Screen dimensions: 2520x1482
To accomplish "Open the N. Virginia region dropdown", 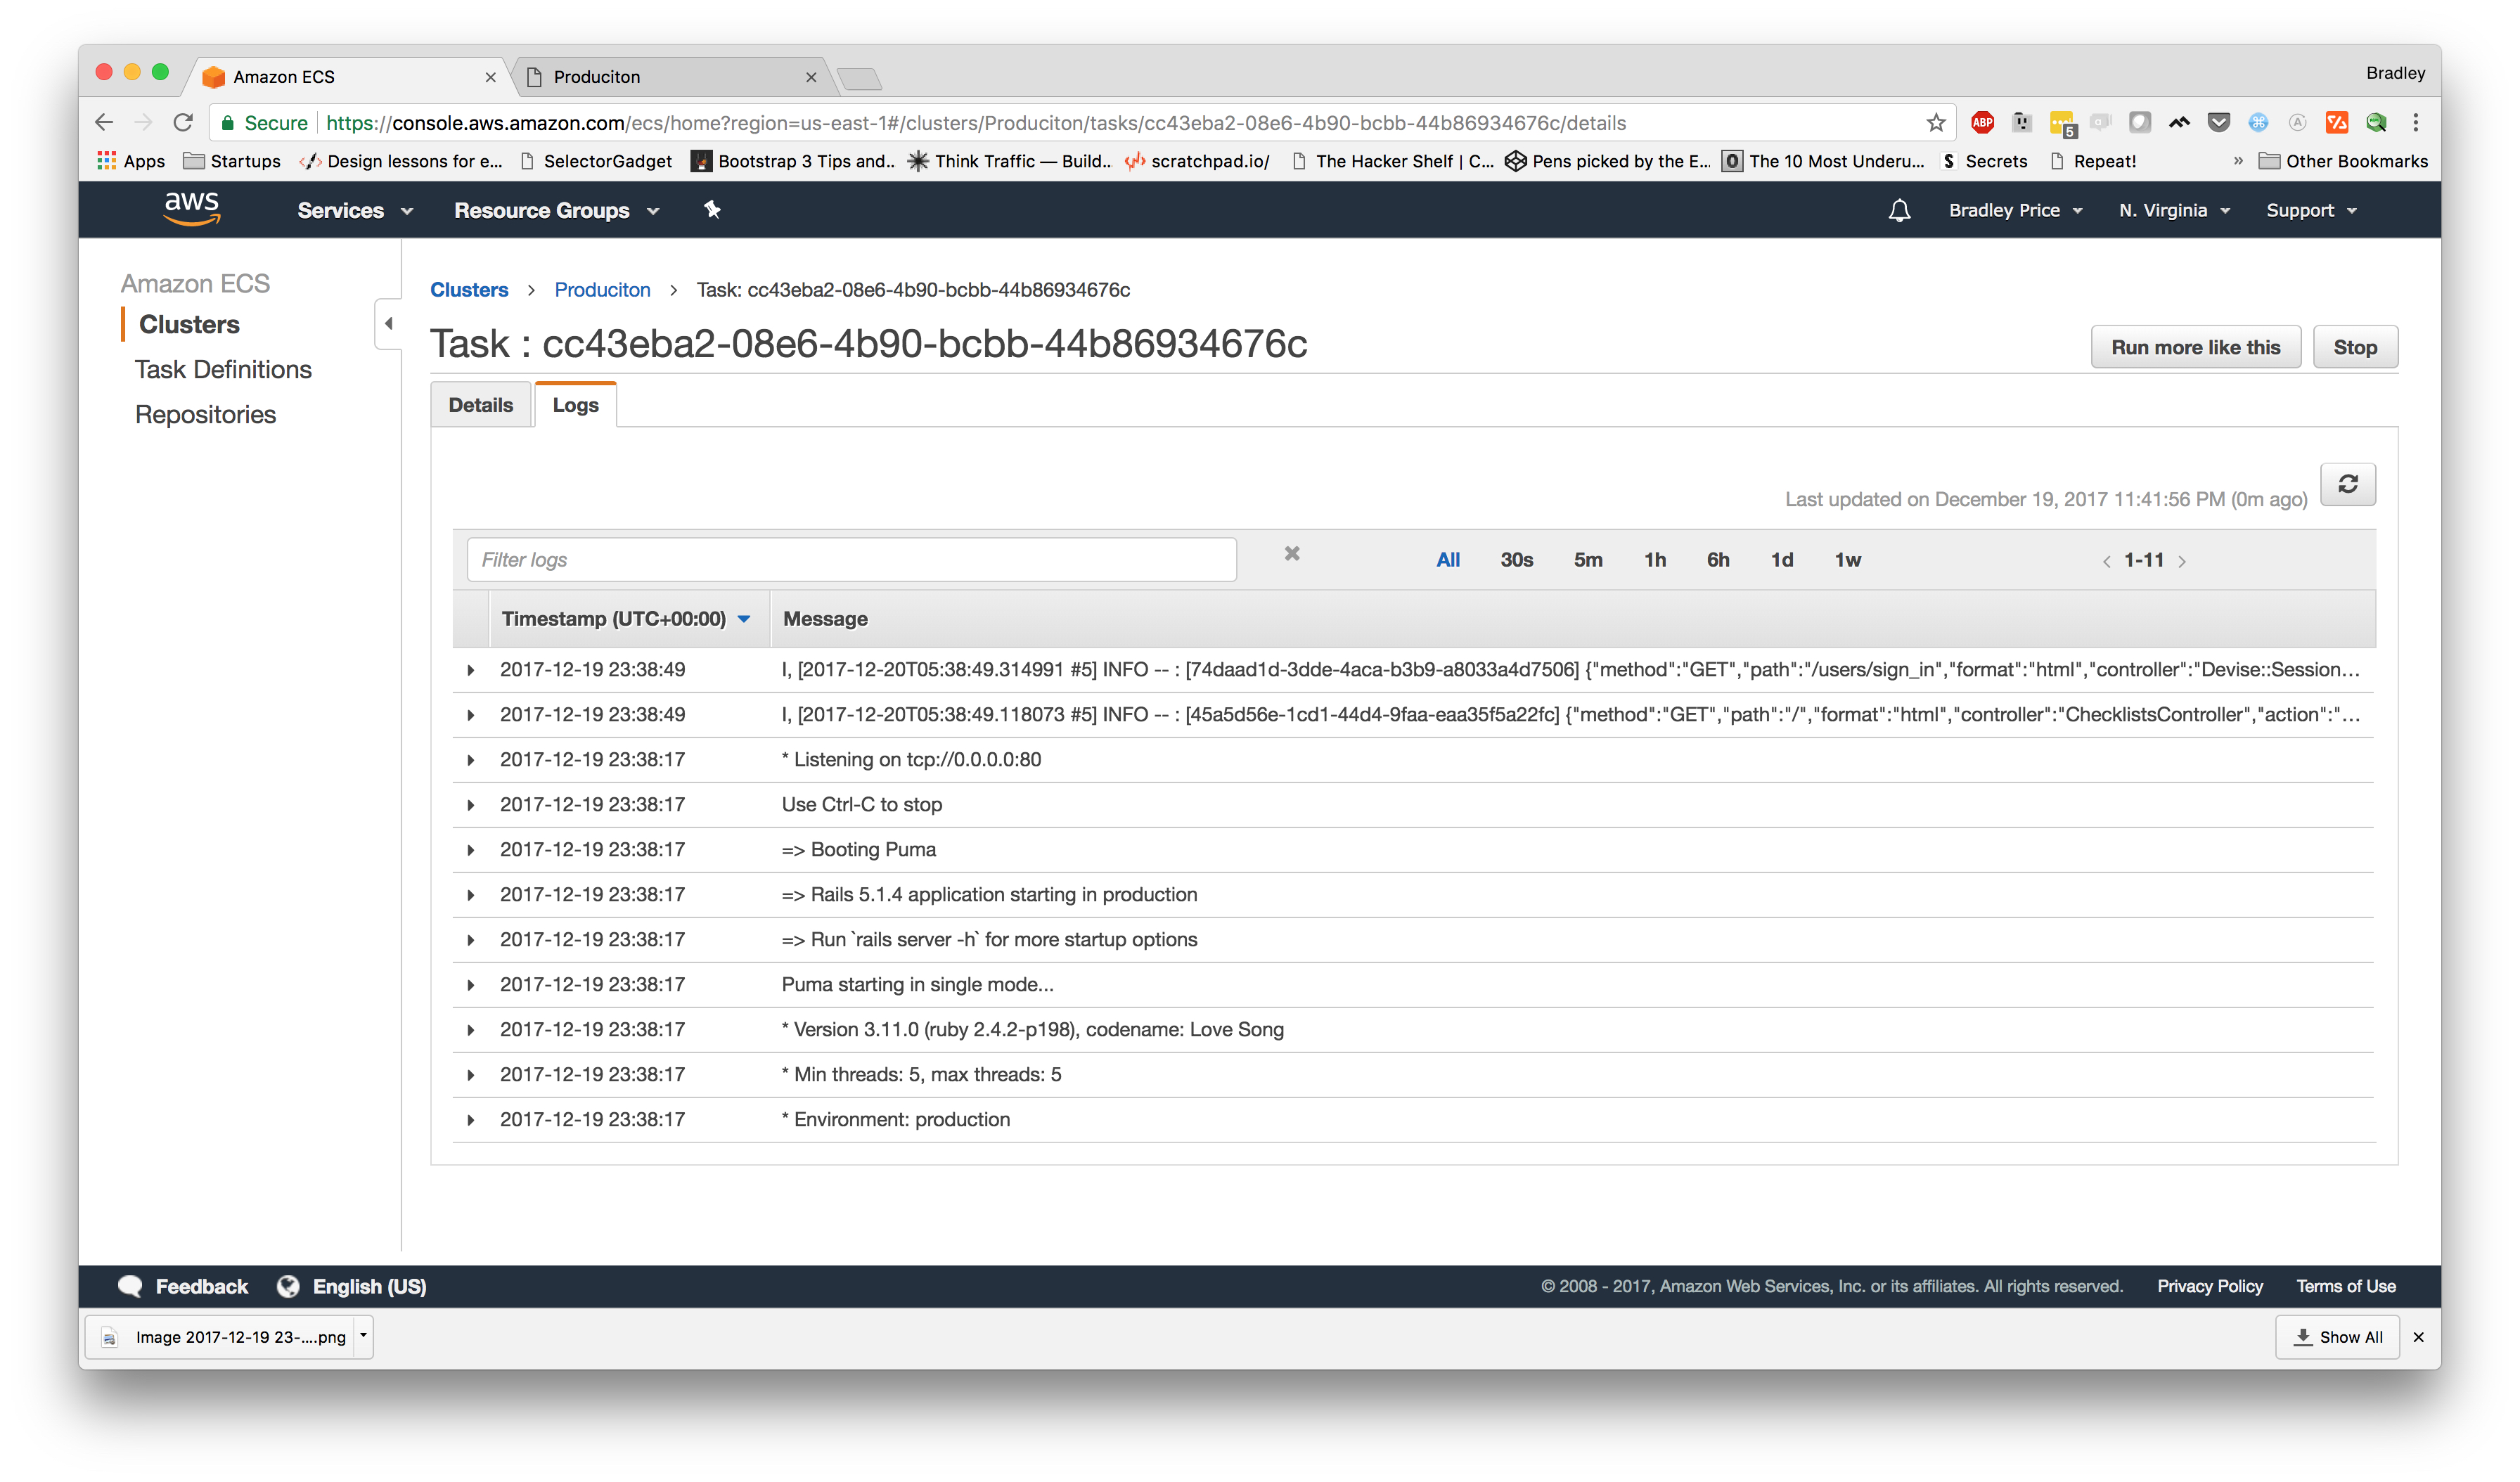I will [x=2174, y=211].
